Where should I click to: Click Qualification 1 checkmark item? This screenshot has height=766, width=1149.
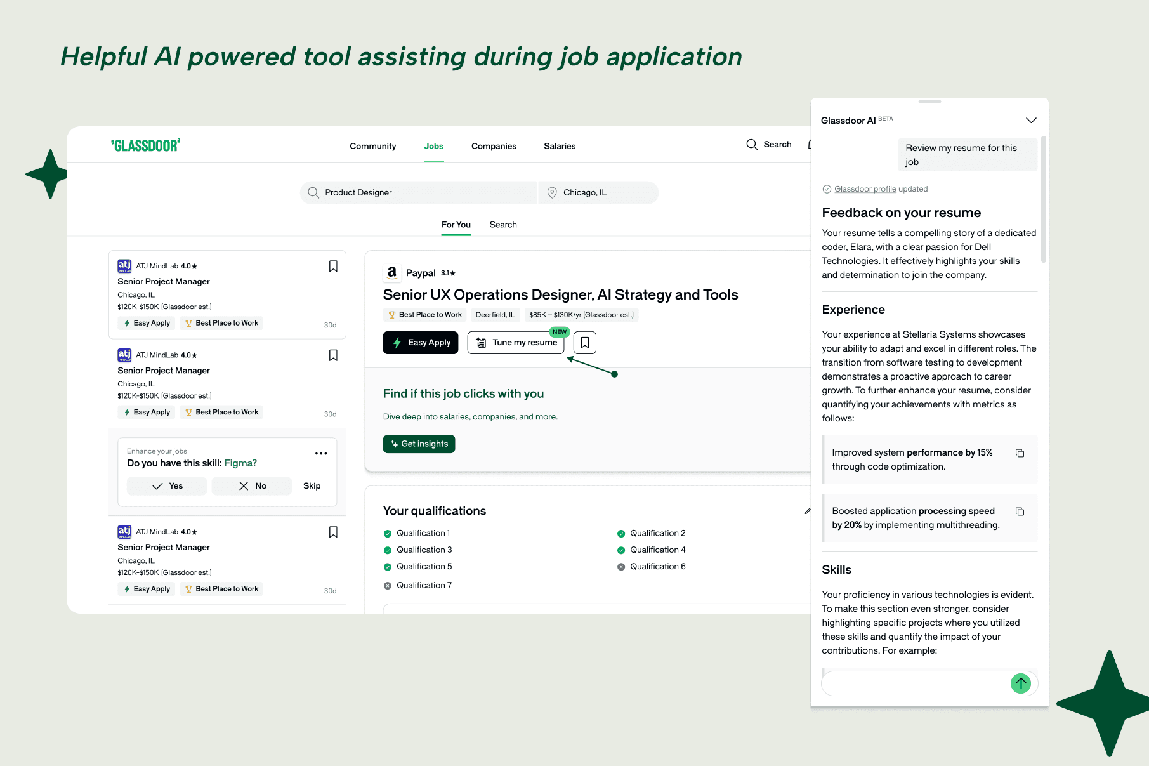[417, 533]
